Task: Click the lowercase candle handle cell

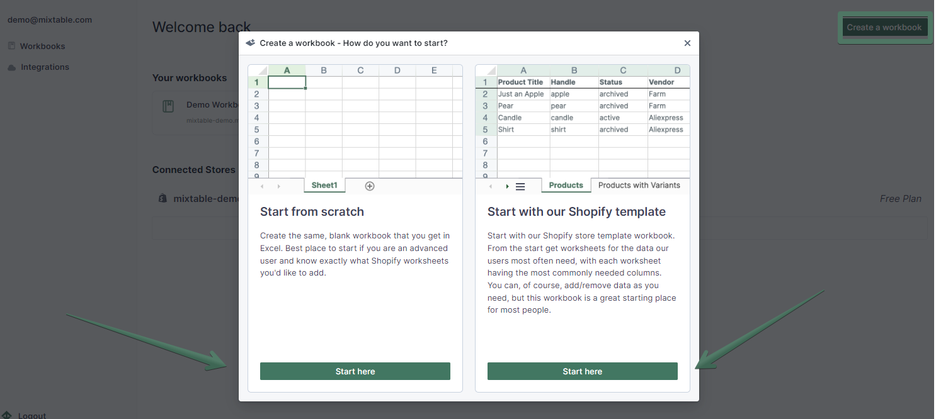Action: [x=574, y=118]
